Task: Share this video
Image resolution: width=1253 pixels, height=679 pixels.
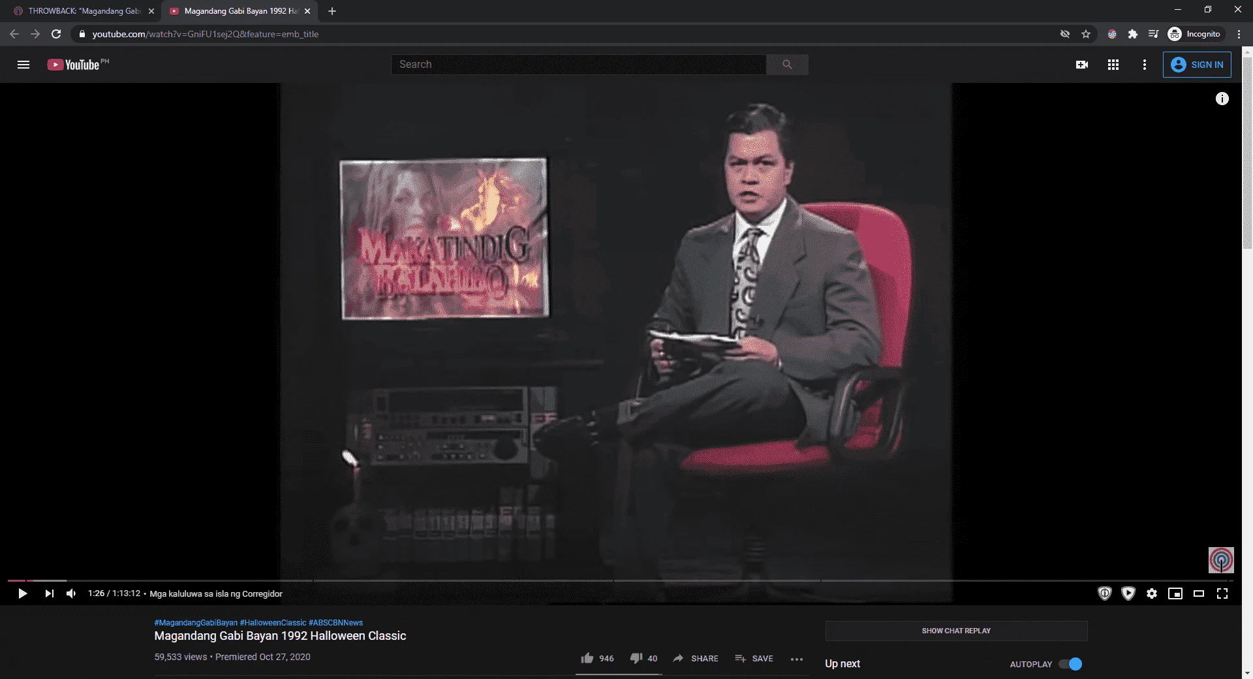Action: 696,658
